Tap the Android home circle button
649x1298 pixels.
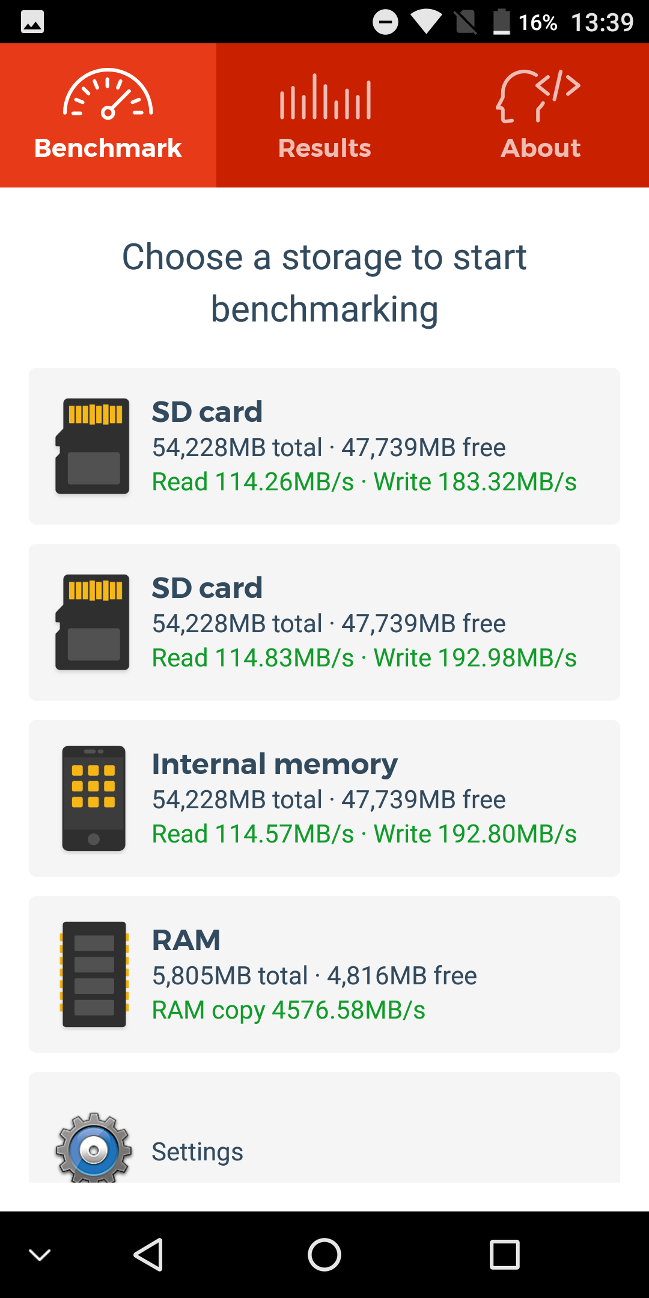pos(324,1255)
